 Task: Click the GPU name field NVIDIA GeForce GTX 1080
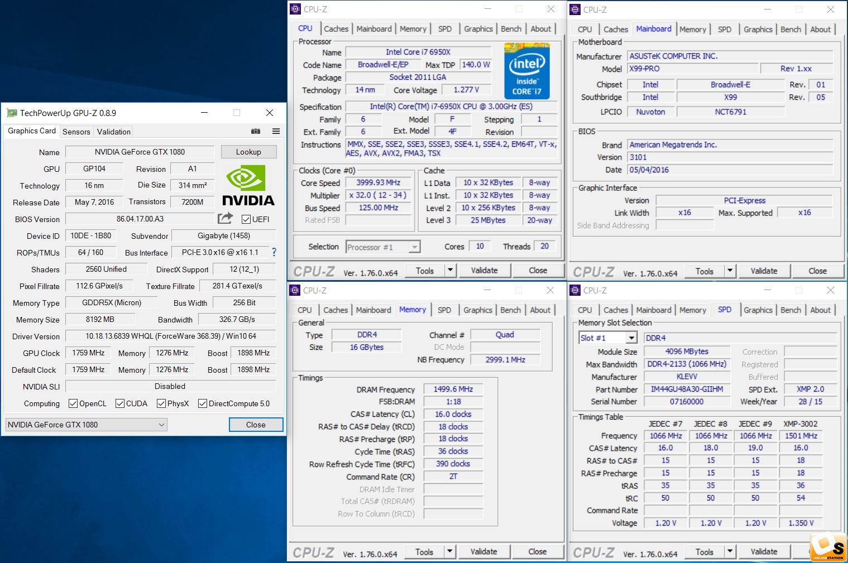tap(140, 152)
